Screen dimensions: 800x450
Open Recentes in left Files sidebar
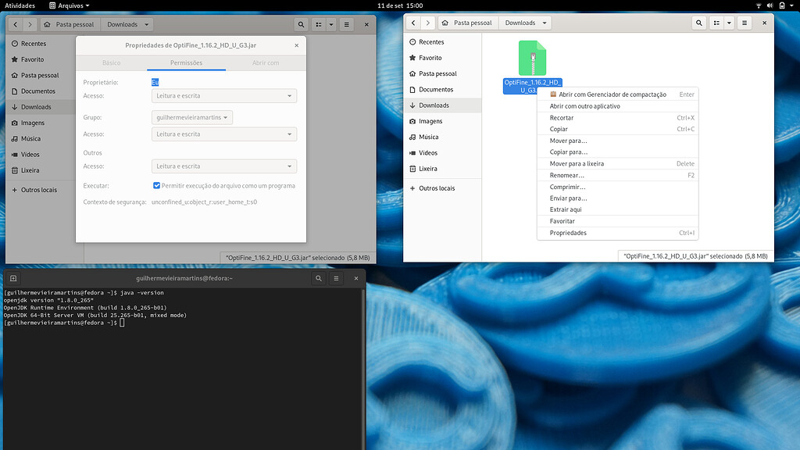coord(41,44)
